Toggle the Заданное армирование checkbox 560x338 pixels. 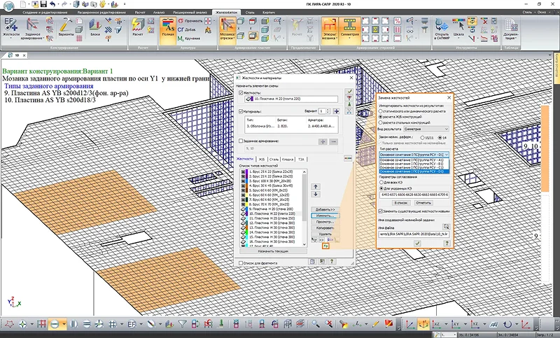coord(241,141)
